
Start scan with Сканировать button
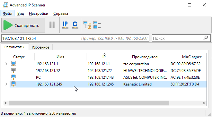(x=23, y=25)
